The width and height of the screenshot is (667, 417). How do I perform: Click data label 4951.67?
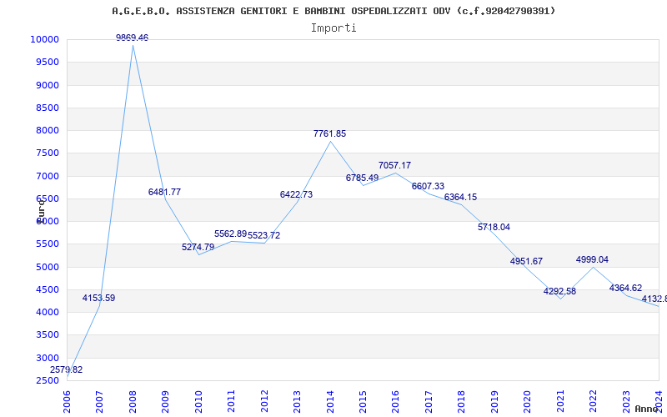pos(527,261)
